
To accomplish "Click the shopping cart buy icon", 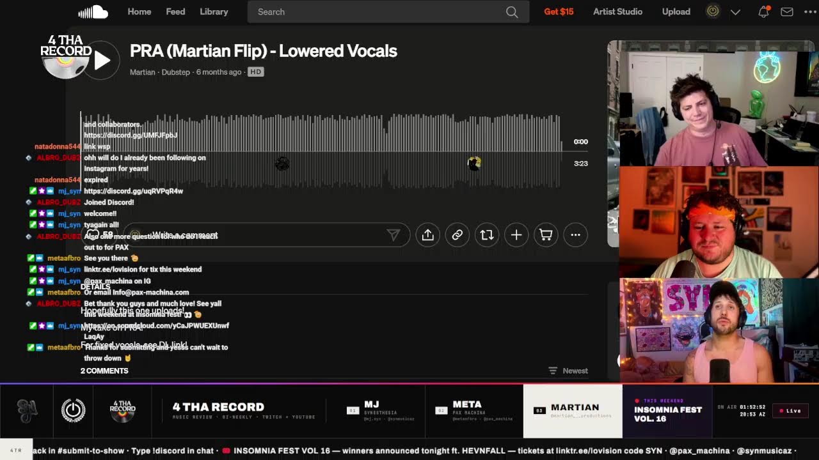I will coord(546,235).
